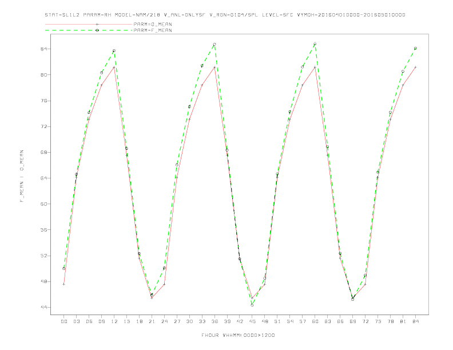
Task: Select the F_MEAN circle marker peak at hour 60
Action: pos(315,44)
